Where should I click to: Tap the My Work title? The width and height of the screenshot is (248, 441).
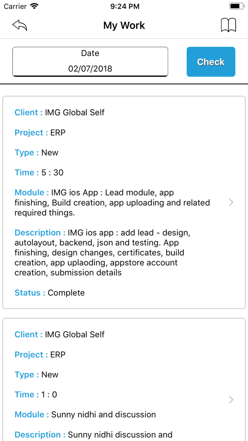click(x=124, y=25)
